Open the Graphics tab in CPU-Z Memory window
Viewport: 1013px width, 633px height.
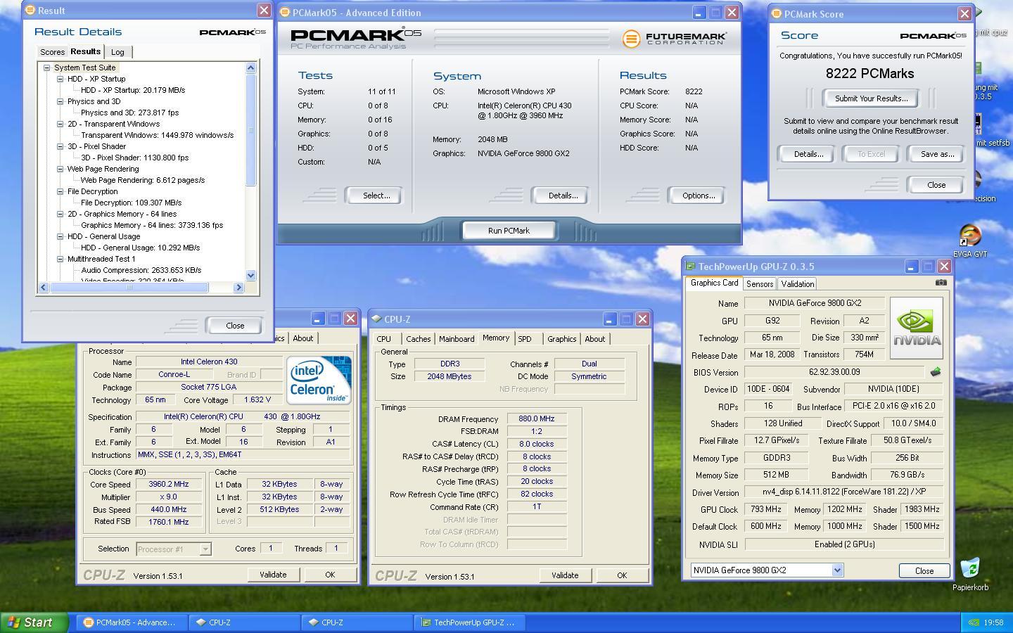(561, 339)
